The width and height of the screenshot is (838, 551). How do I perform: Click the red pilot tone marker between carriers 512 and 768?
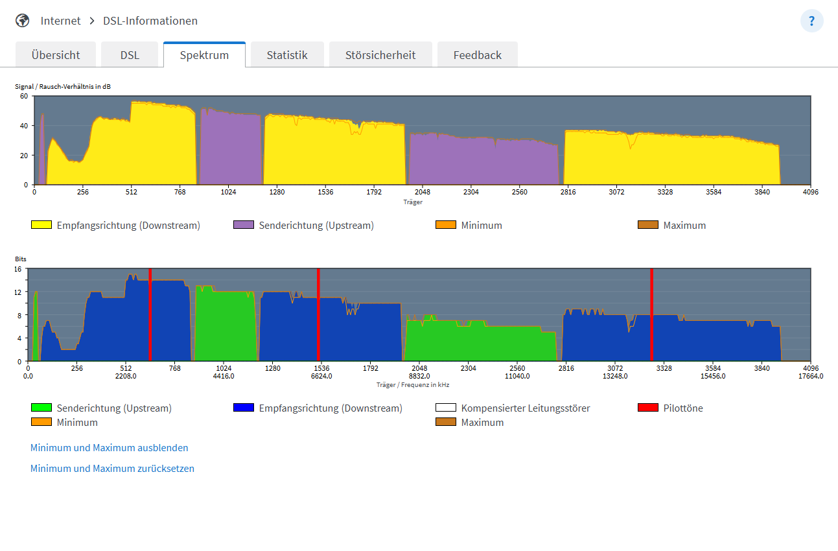click(150, 314)
